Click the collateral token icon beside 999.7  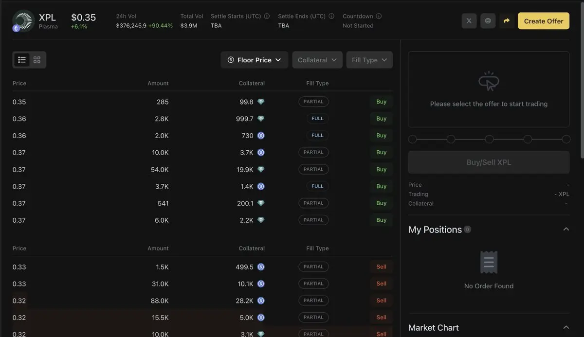(261, 119)
